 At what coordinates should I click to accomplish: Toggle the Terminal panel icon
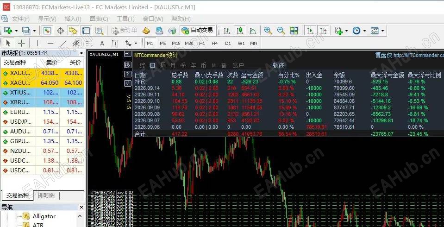[x=86, y=31]
